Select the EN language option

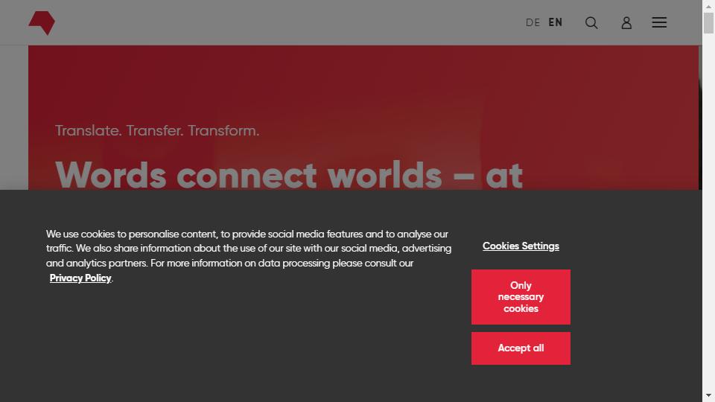pos(556,22)
